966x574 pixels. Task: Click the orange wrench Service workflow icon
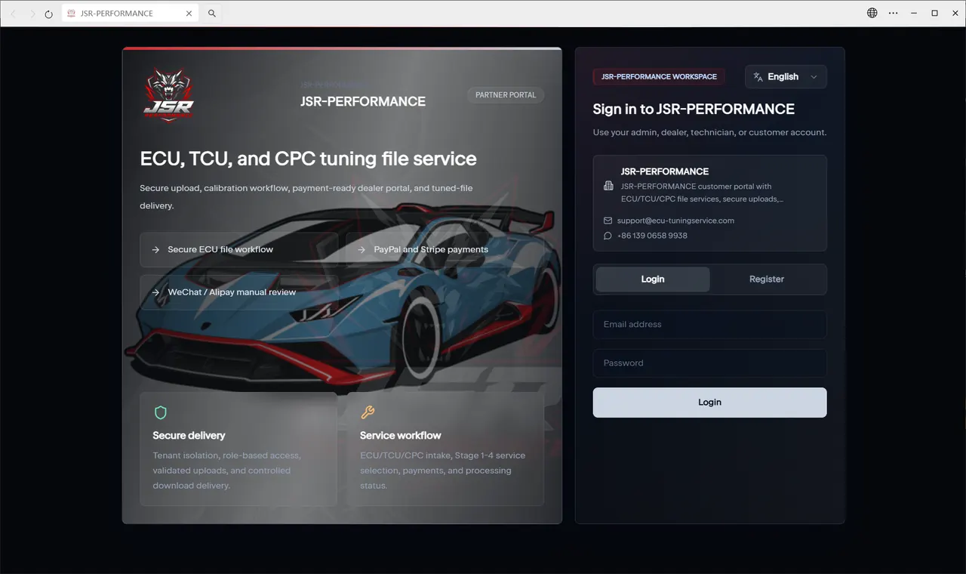[x=368, y=412]
